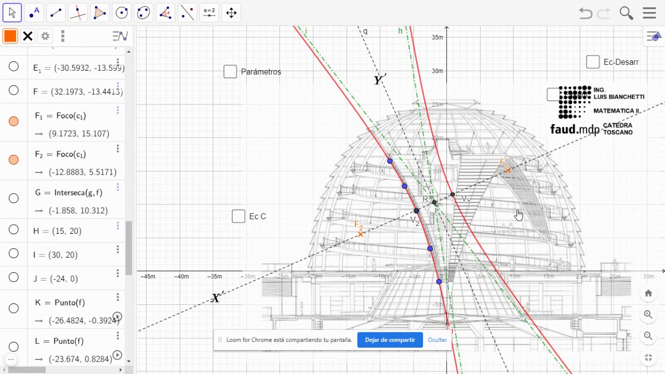The width and height of the screenshot is (665, 374).
Task: Toggle the algebra view icon
Action: click(x=120, y=36)
